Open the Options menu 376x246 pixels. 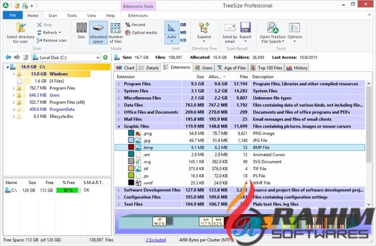[x=295, y=33]
